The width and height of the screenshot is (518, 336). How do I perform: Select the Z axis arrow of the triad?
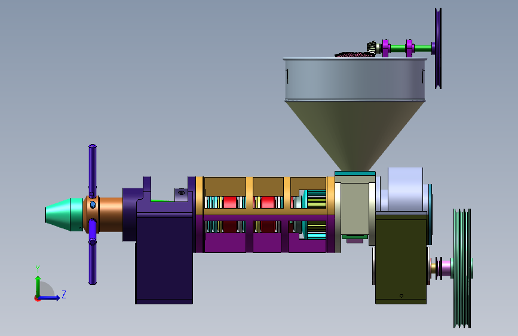pos(50,298)
